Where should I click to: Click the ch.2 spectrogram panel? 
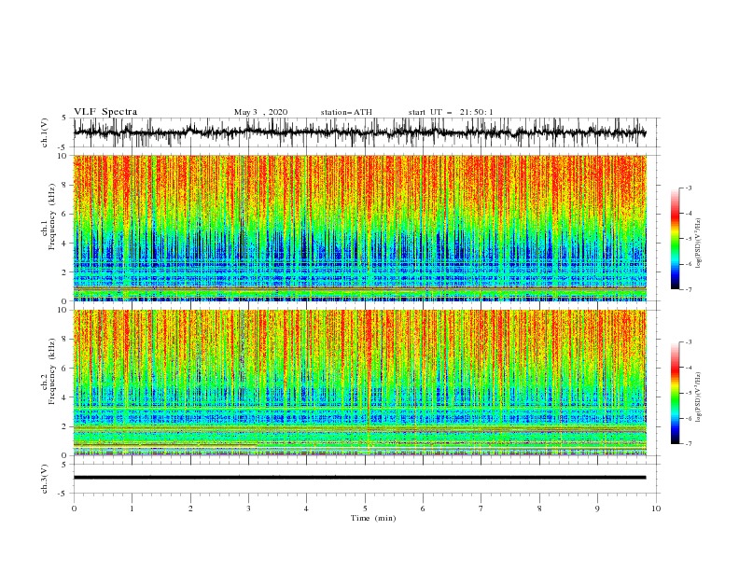pyautogui.click(x=359, y=383)
